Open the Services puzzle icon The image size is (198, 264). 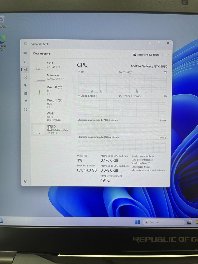(x=25, y=109)
